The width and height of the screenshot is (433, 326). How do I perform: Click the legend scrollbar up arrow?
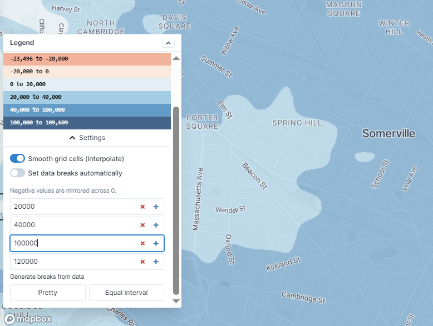176,58
